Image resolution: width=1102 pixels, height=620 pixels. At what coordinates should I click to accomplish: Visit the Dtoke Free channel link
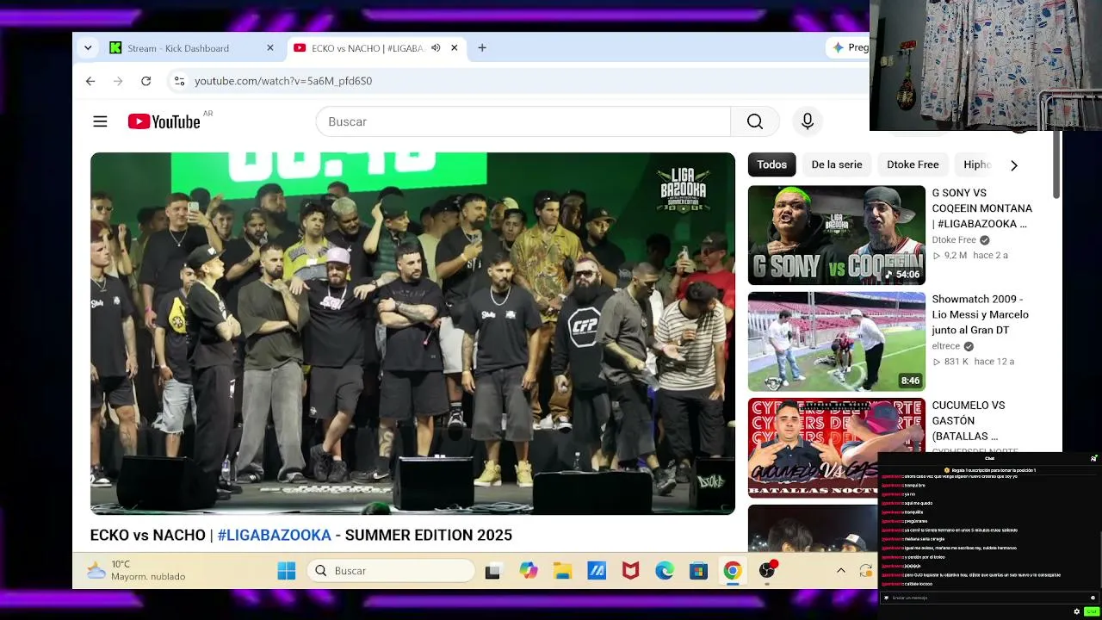954,240
